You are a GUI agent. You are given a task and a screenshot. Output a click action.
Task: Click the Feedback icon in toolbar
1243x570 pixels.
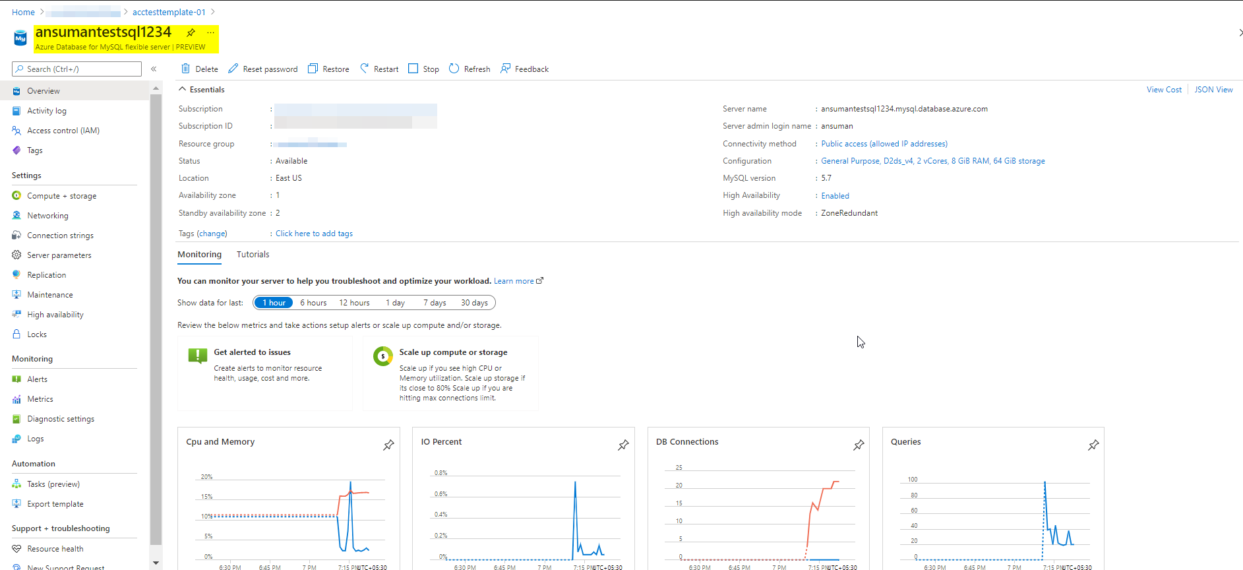[505, 69]
